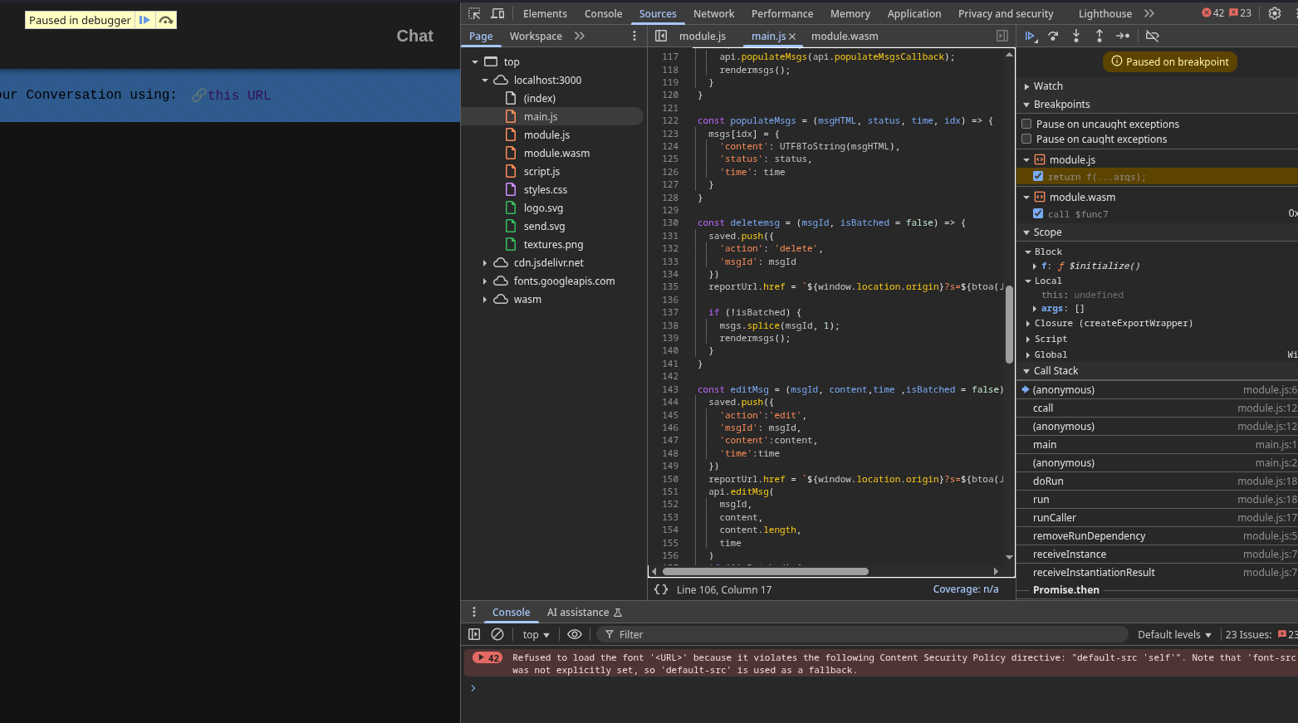The width and height of the screenshot is (1298, 723).
Task: Disable the call $func7 breakpoint
Action: 1038,213
